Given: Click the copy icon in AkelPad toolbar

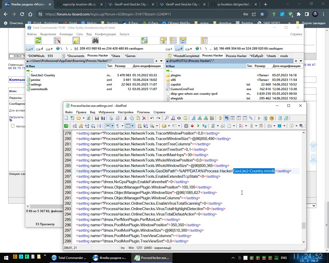Looking at the screenshot, I should pos(132,118).
